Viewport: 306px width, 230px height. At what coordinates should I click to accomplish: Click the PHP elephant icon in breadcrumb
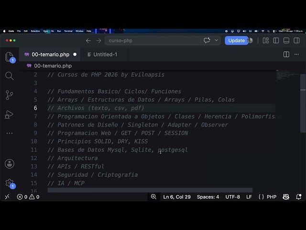point(29,66)
